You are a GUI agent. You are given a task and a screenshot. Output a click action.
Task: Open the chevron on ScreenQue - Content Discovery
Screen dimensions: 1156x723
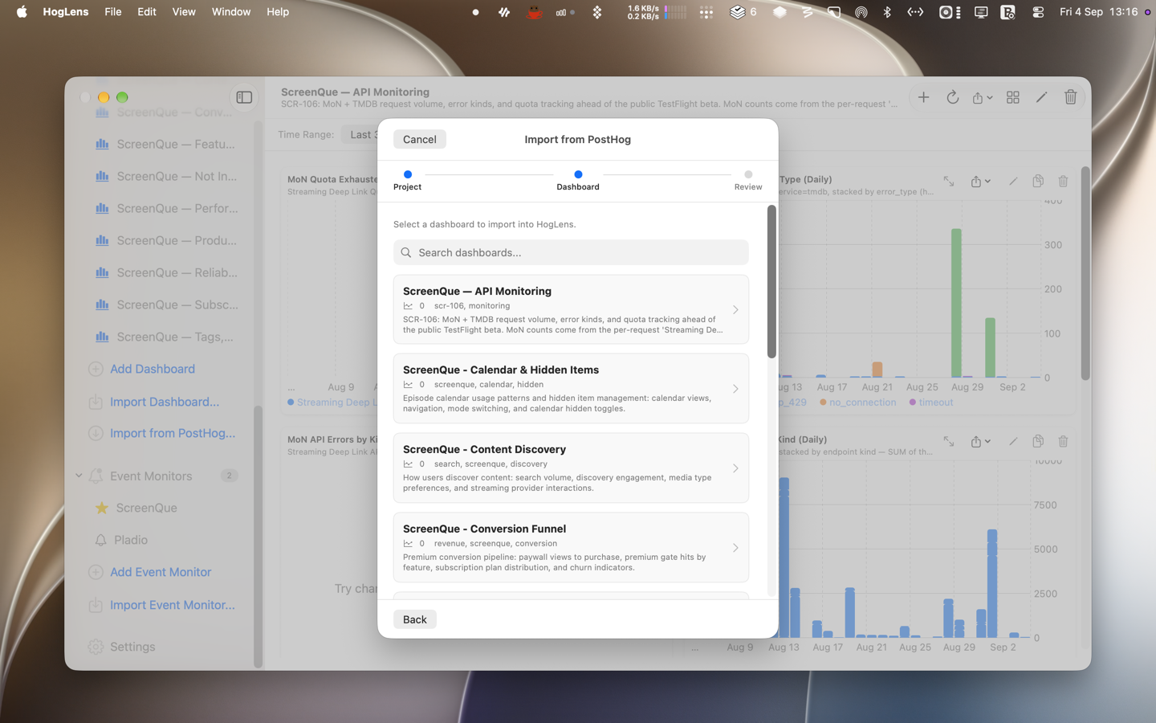click(x=735, y=468)
